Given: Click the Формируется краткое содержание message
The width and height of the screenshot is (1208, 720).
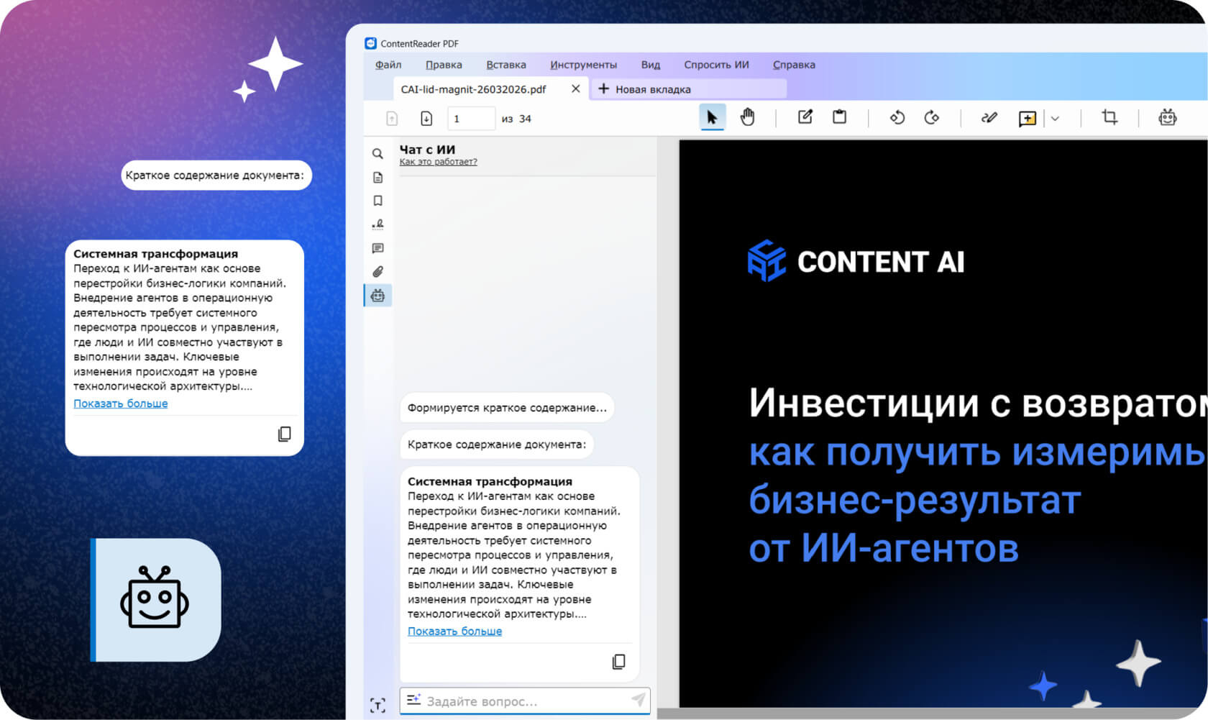Looking at the screenshot, I should pyautogui.click(x=507, y=408).
